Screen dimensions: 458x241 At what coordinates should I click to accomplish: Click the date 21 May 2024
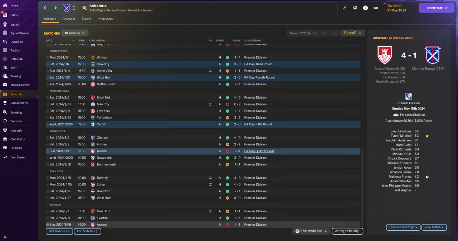[x=397, y=10]
